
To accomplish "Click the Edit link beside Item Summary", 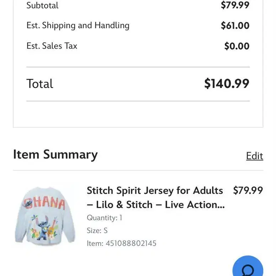I will (255, 156).
